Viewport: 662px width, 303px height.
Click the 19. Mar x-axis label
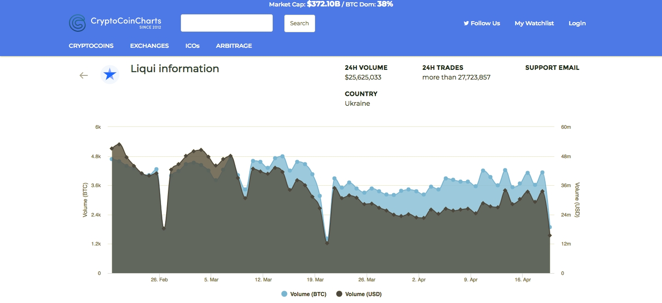pos(315,280)
